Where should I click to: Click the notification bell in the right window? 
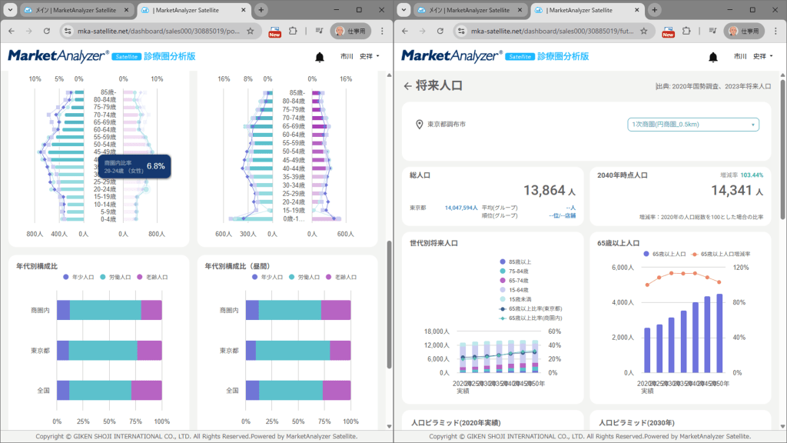click(x=713, y=57)
